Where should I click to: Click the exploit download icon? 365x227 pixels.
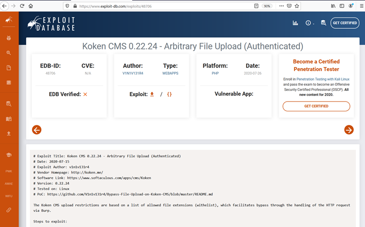pyautogui.click(x=152, y=94)
